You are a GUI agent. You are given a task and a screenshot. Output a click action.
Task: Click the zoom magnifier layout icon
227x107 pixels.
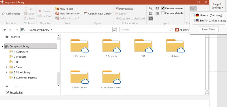click(x=151, y=9)
